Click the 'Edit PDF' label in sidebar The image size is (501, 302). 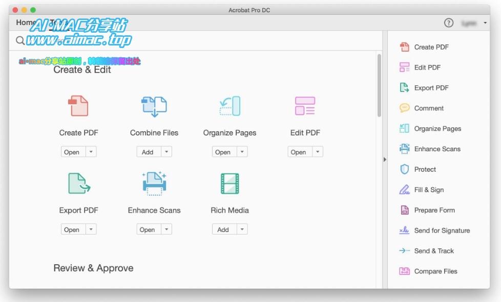[427, 67]
